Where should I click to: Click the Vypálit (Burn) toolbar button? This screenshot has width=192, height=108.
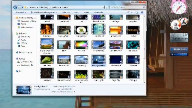[86, 12]
